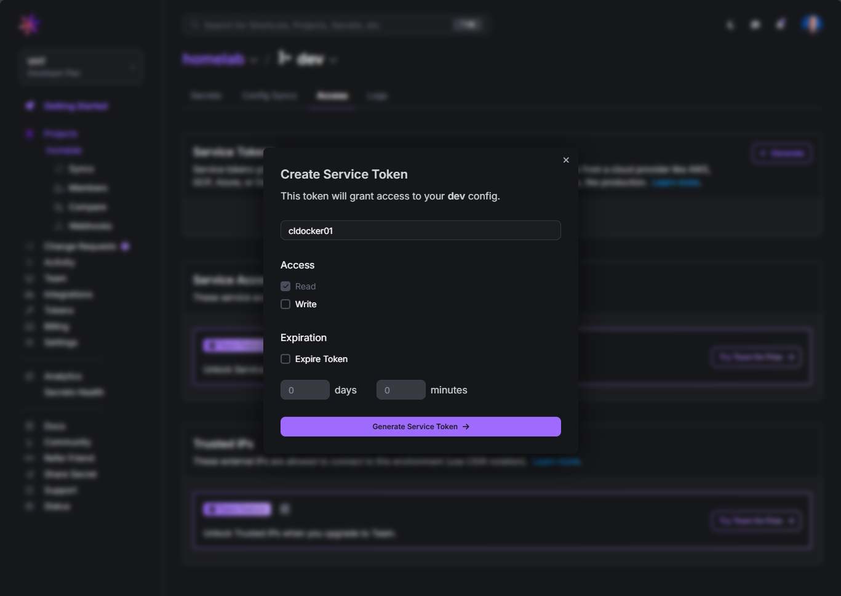Screen dimensions: 841x596
Task: Click the Getting Started rocket icon
Action: tap(30, 106)
